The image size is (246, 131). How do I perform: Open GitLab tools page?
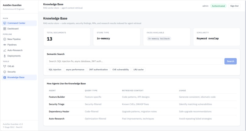pyautogui.click(x=19, y=66)
